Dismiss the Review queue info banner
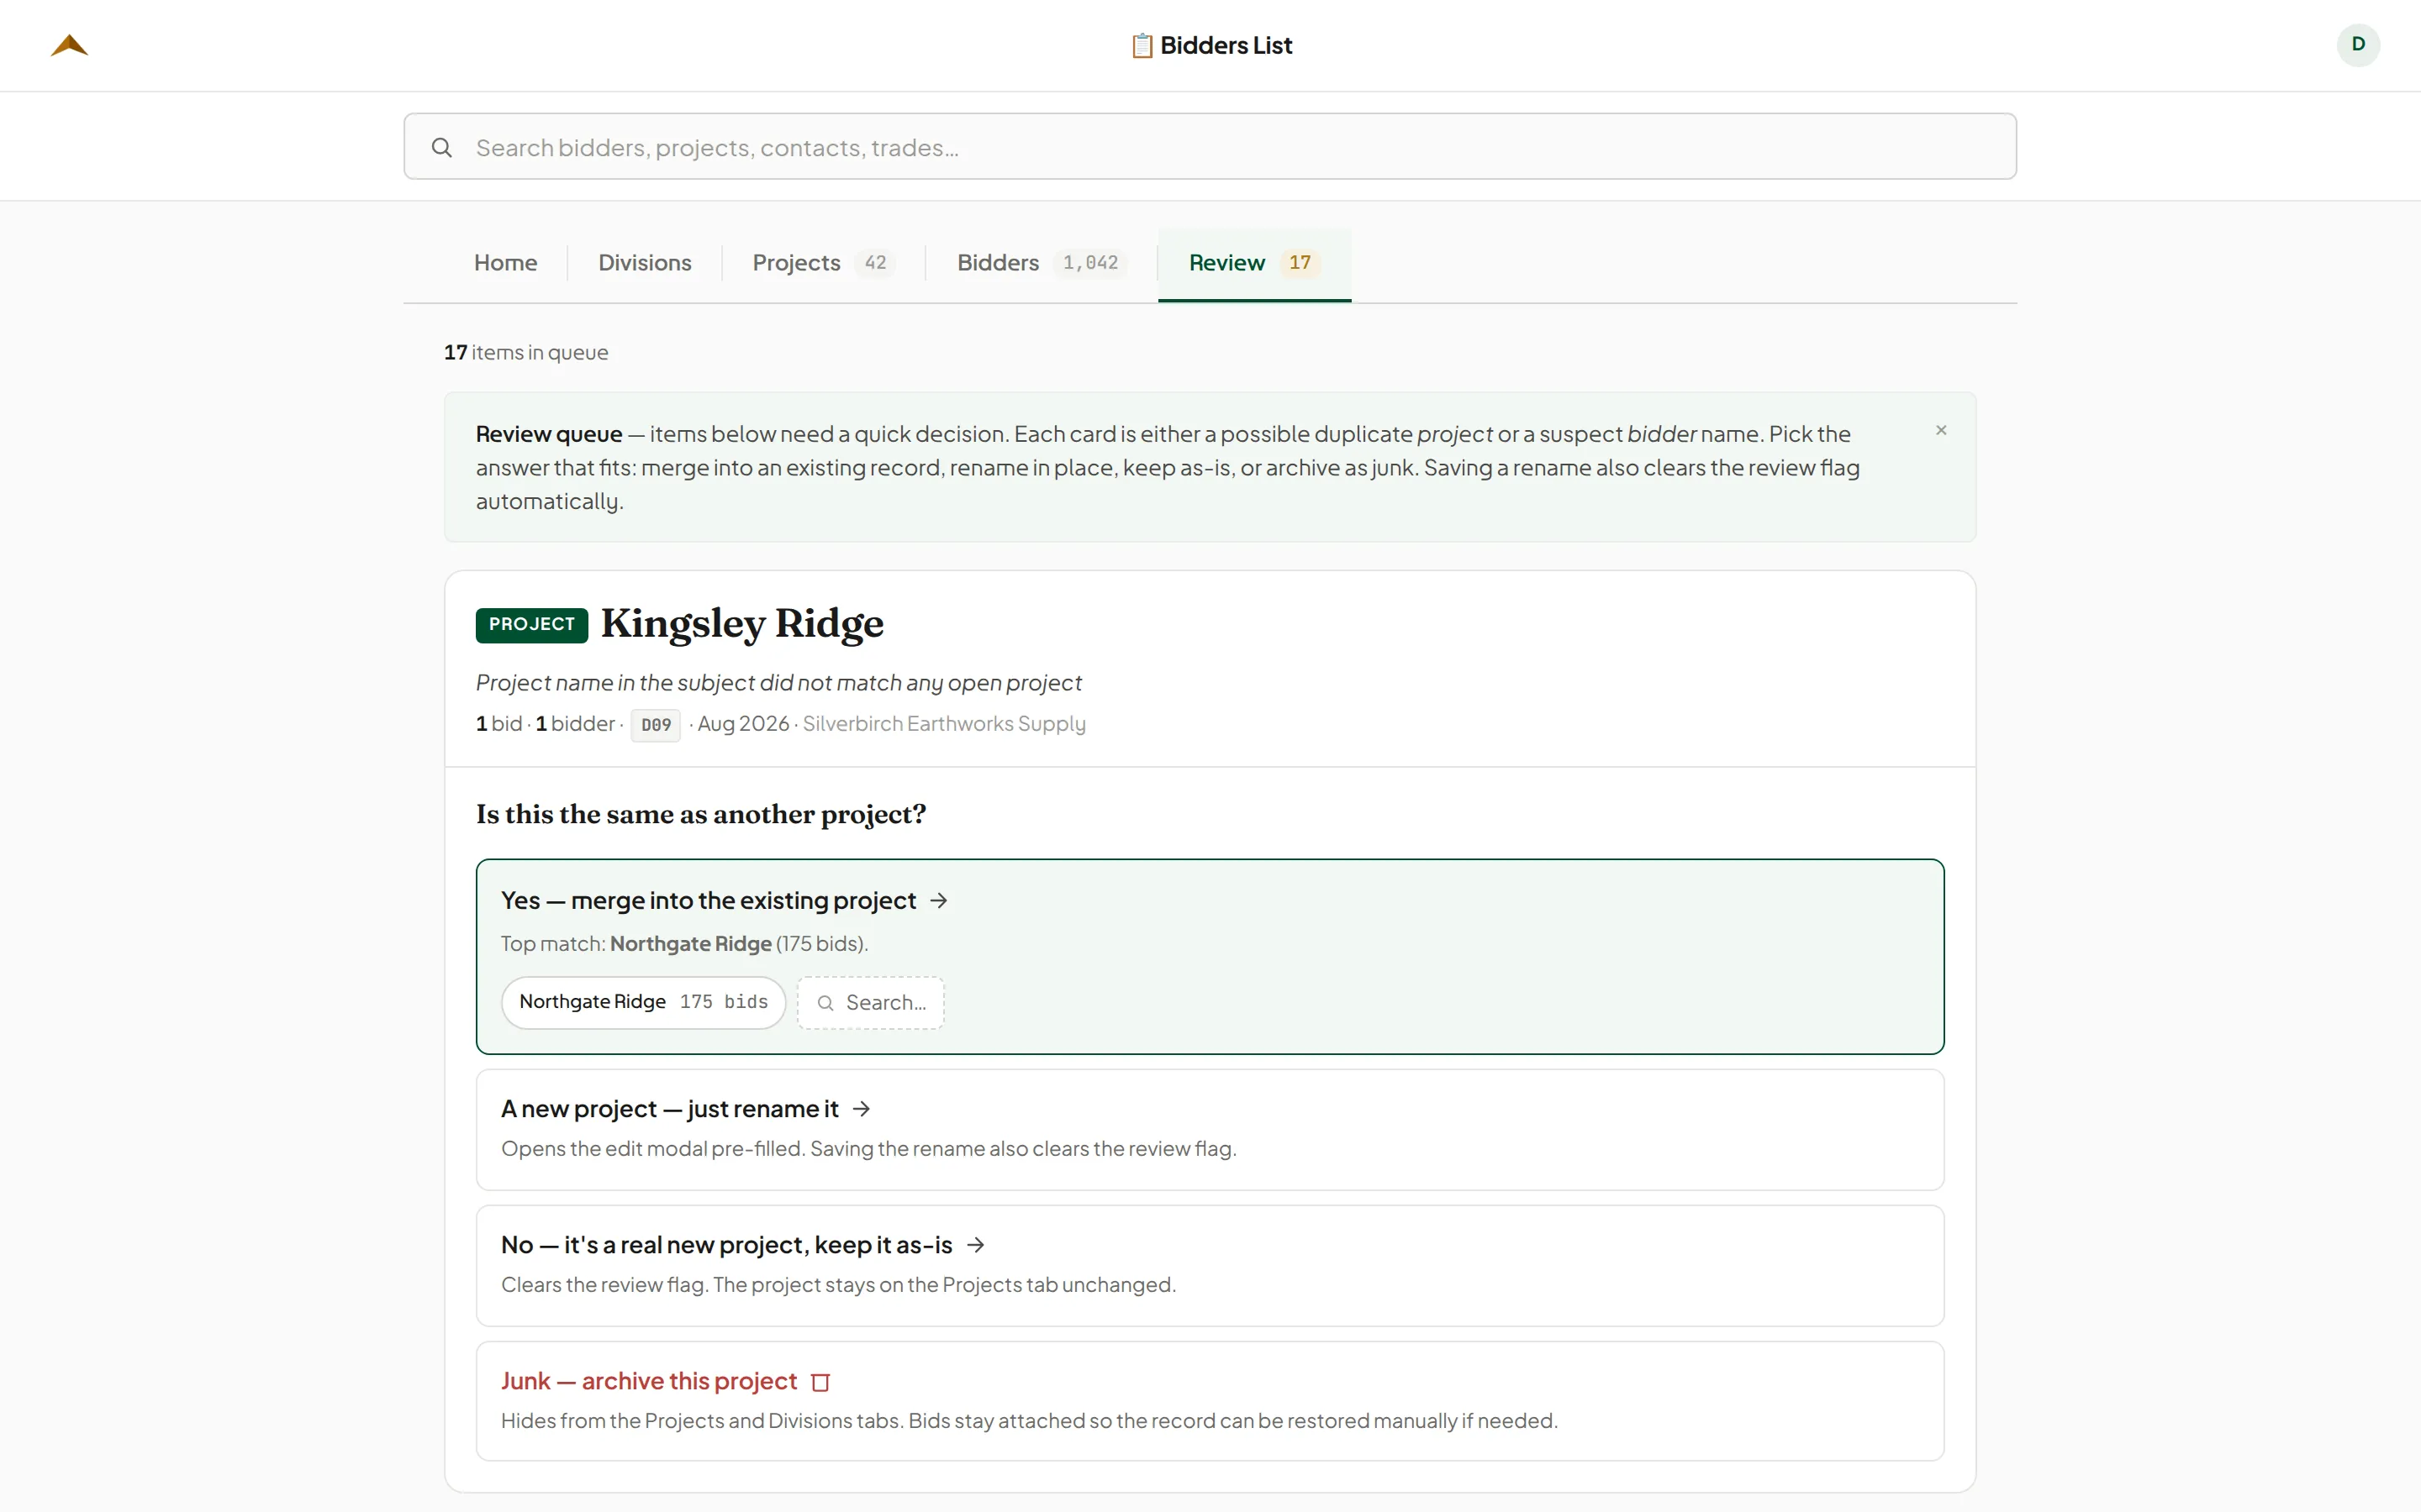Image resolution: width=2421 pixels, height=1512 pixels. (x=1941, y=430)
